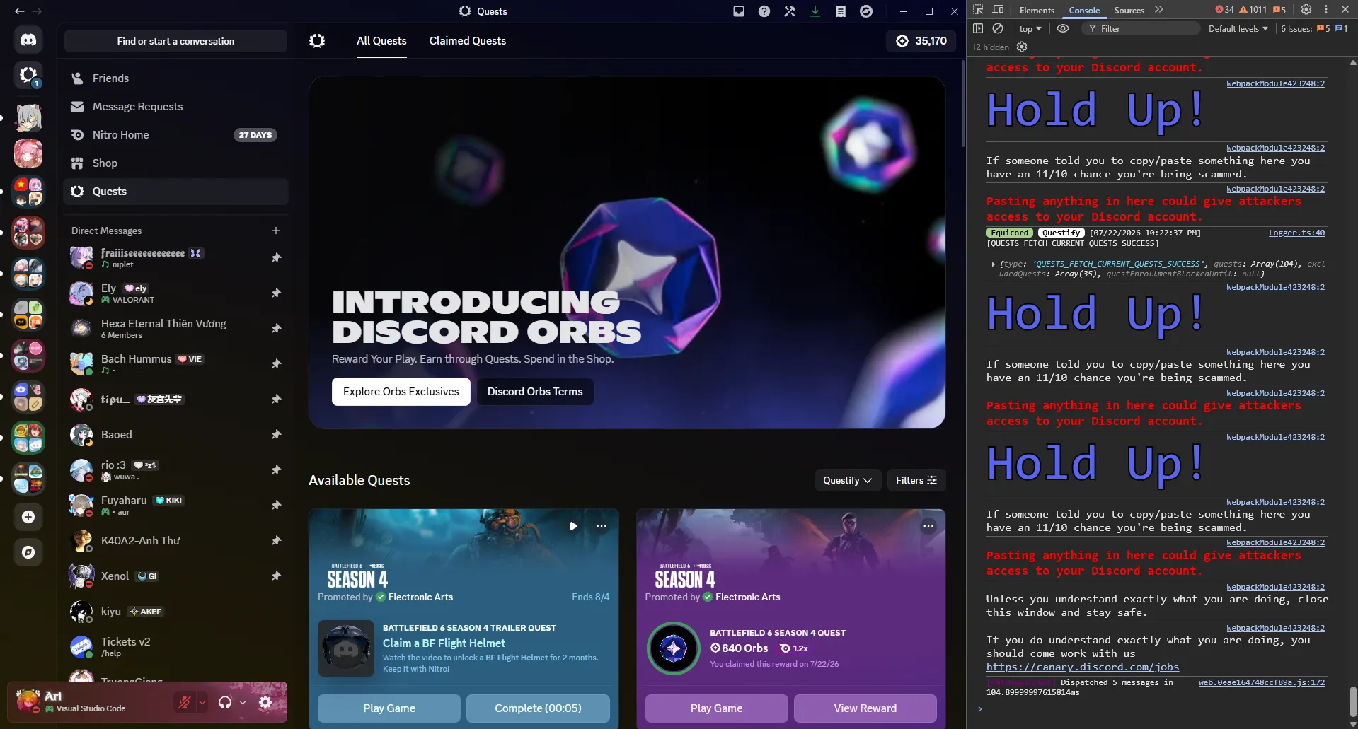Open User Settings gear icon
The image size is (1358, 729).
point(265,702)
